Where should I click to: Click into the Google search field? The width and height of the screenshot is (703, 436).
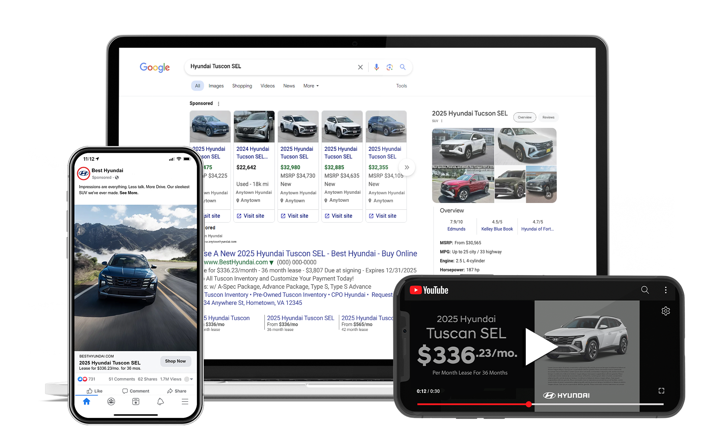271,67
